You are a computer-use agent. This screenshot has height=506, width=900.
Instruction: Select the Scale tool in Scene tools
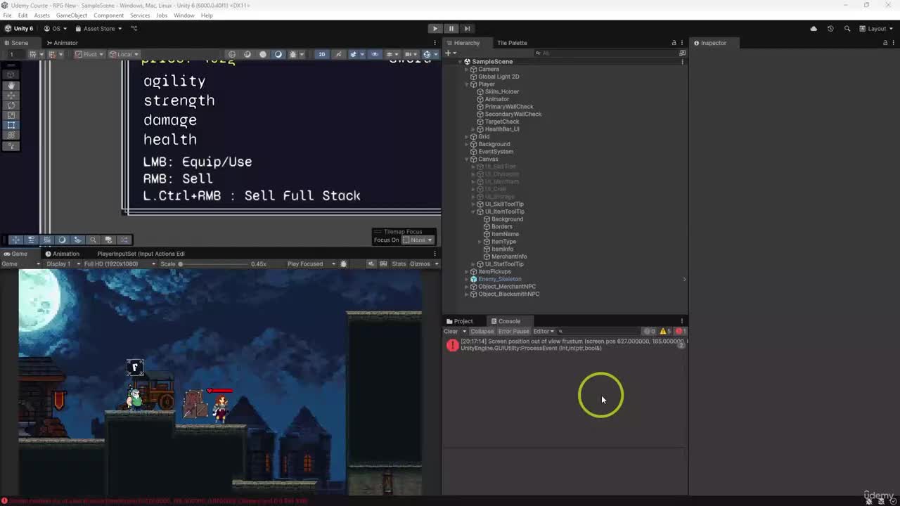pyautogui.click(x=11, y=115)
